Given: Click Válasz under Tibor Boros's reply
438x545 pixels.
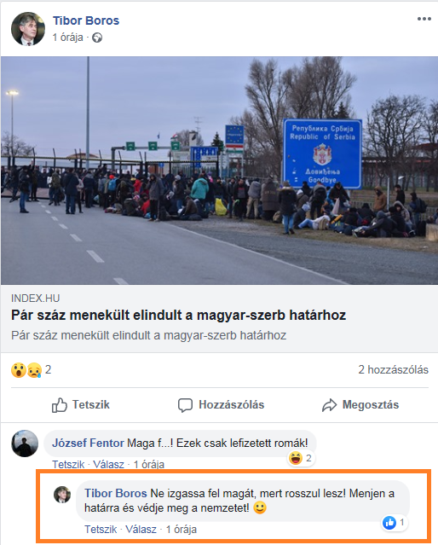Looking at the screenshot, I should coord(141,530).
